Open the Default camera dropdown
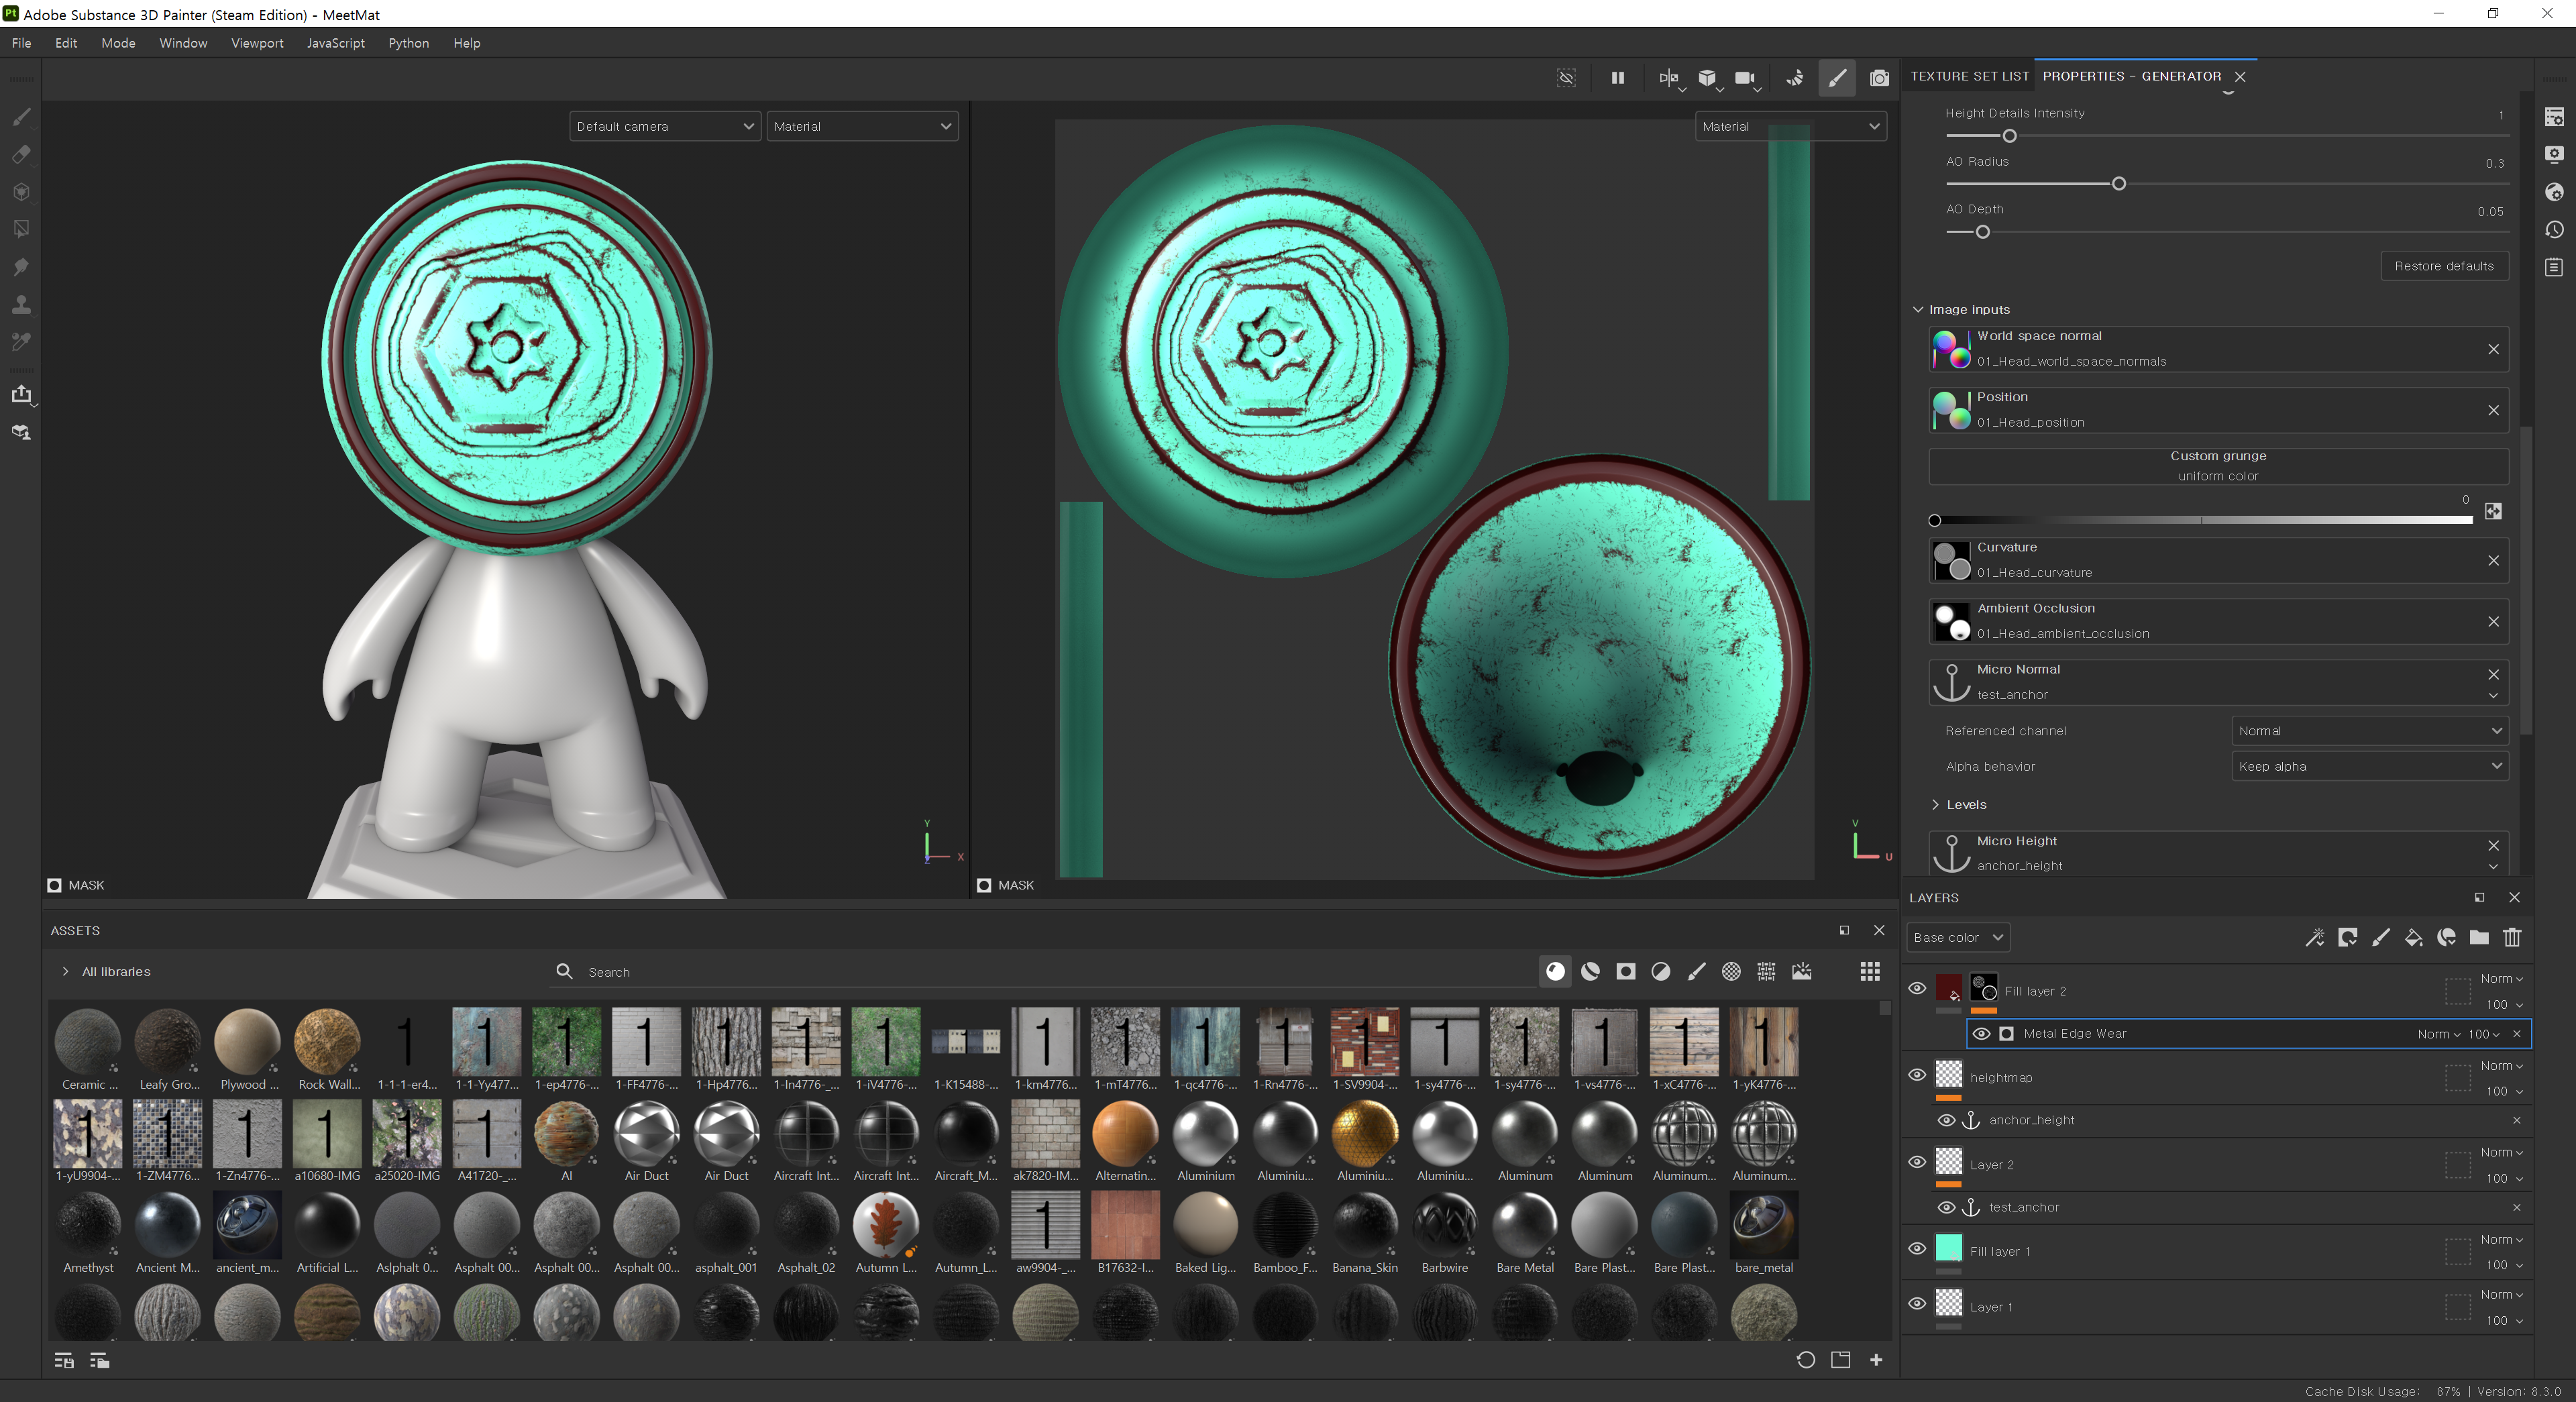 665,126
